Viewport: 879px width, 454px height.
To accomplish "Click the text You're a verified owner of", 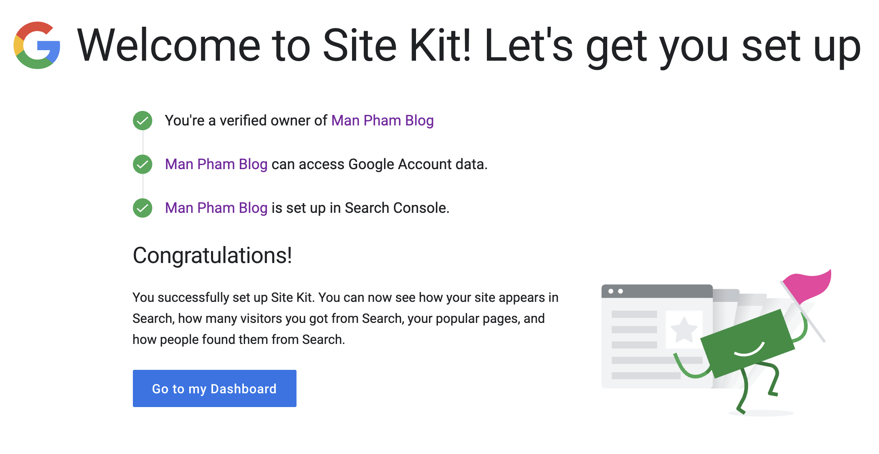I will point(246,121).
